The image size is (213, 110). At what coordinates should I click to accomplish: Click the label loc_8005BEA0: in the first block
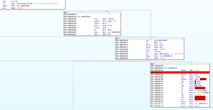click(84, 17)
